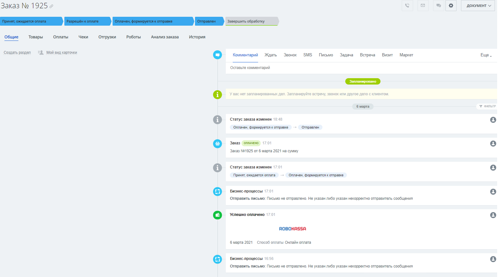Click the green Robokassa payment wallet icon
500x277 pixels.
218,215
